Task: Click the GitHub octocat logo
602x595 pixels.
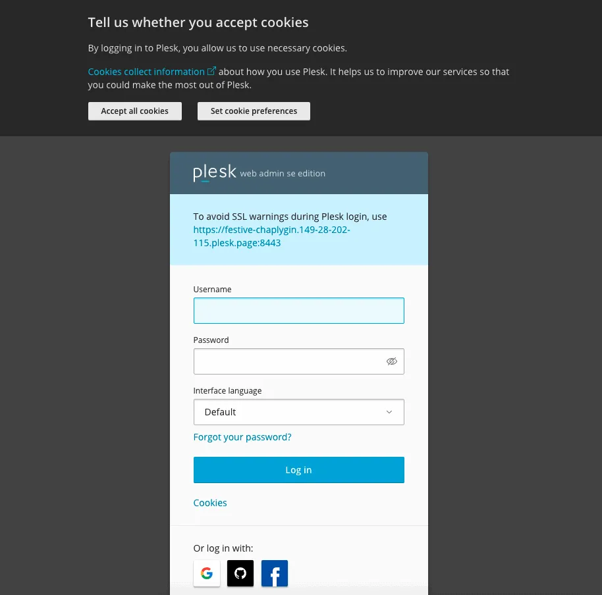Action: coord(240,573)
